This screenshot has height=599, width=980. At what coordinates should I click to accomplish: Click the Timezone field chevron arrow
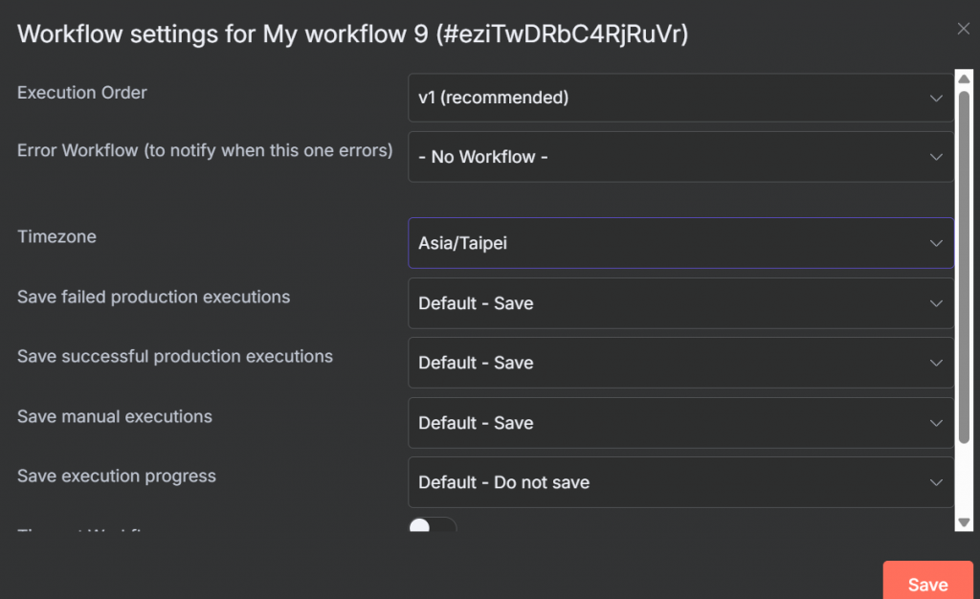(936, 243)
